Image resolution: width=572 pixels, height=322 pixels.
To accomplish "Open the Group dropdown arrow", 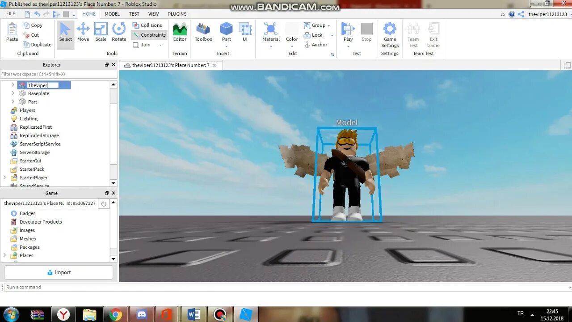I will click(329, 26).
